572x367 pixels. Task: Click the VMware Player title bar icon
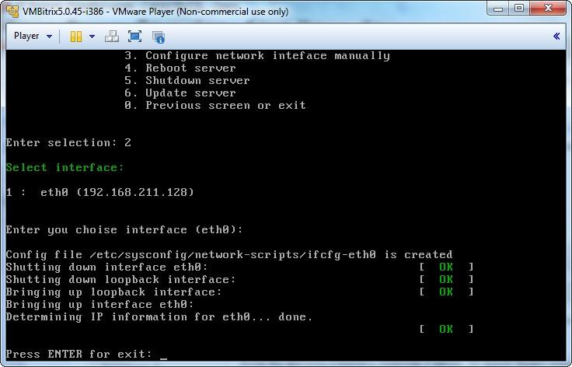click(12, 11)
